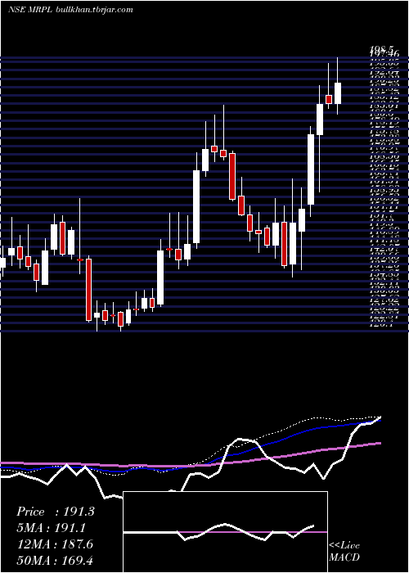Select the '50MA : 169.4' value
409x573 pixels.
[x=55, y=561]
